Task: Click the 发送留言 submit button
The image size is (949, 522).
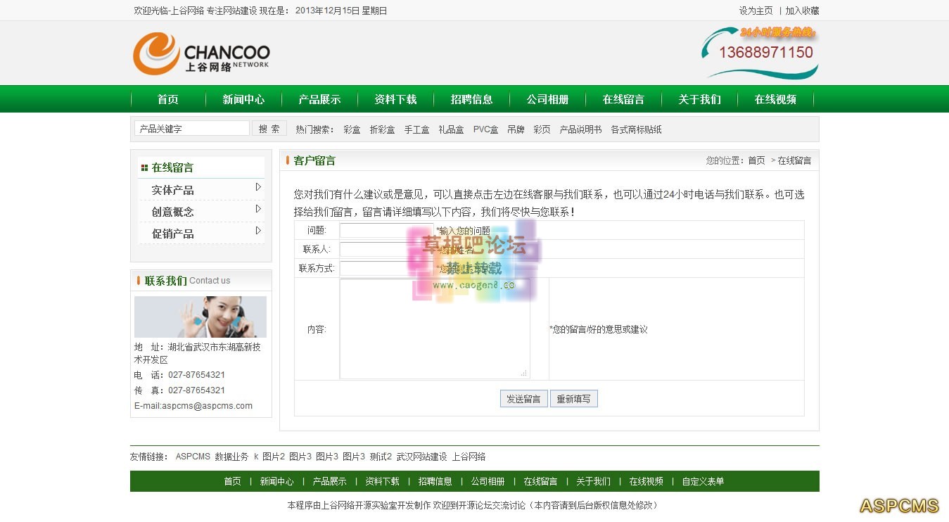Action: click(x=523, y=399)
